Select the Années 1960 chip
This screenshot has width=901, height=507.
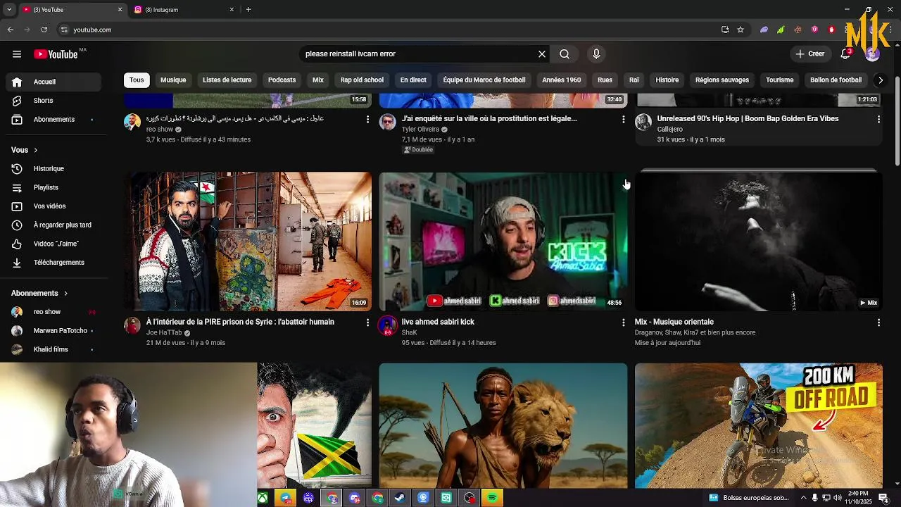[x=561, y=80]
